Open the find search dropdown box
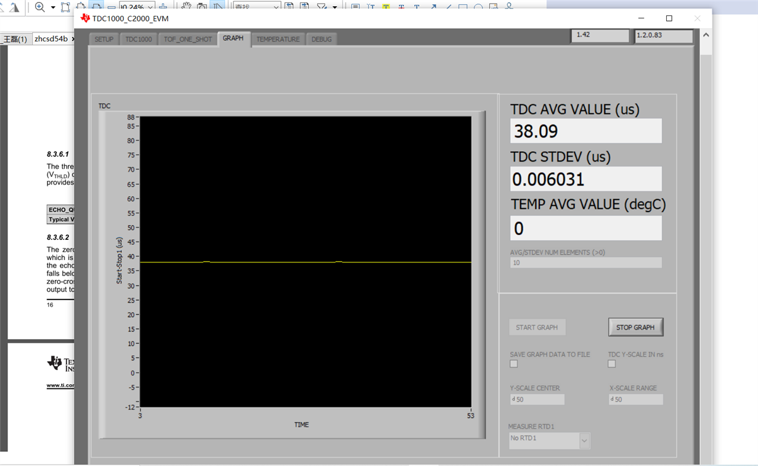 (258, 6)
